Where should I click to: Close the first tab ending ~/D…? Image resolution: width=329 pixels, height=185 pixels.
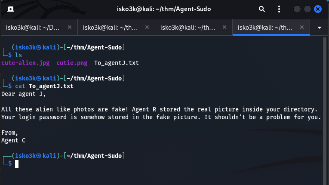(70, 27)
